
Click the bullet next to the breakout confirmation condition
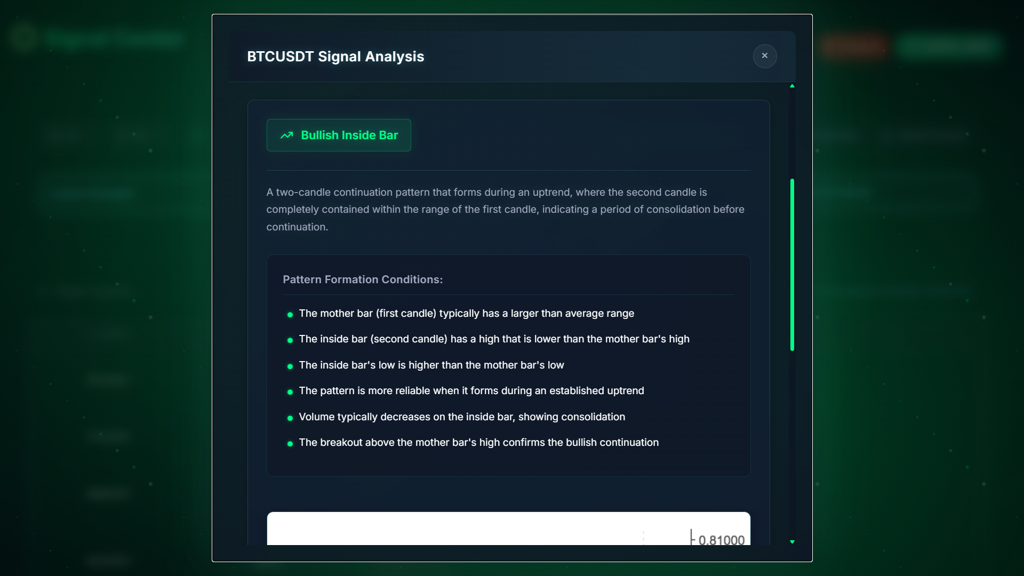(290, 444)
